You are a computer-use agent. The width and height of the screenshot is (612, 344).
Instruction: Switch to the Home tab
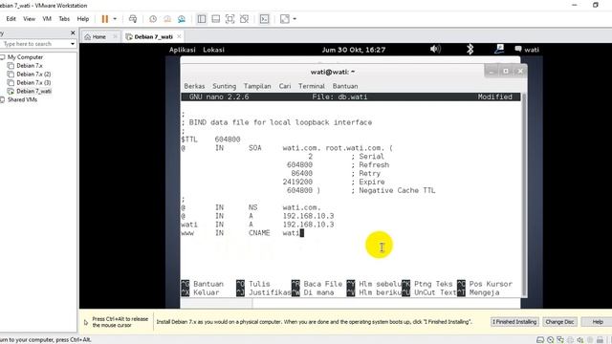tap(99, 36)
